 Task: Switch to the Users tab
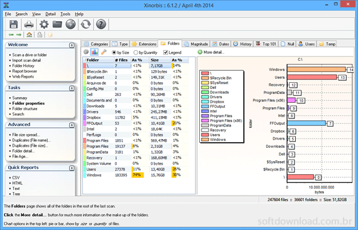coord(306,44)
